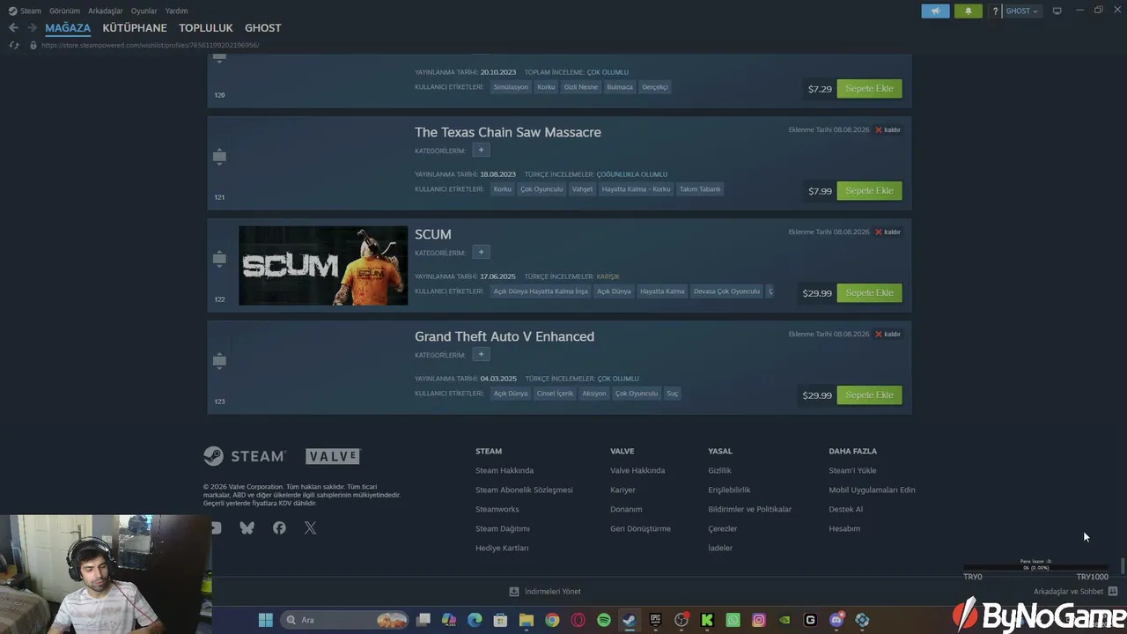Click the Hayatta Kalma tag on SCUM

[x=662, y=291]
